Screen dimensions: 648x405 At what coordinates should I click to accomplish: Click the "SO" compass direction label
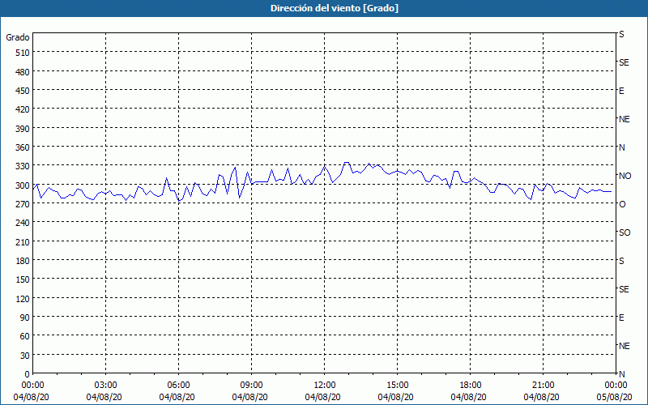pos(625,232)
